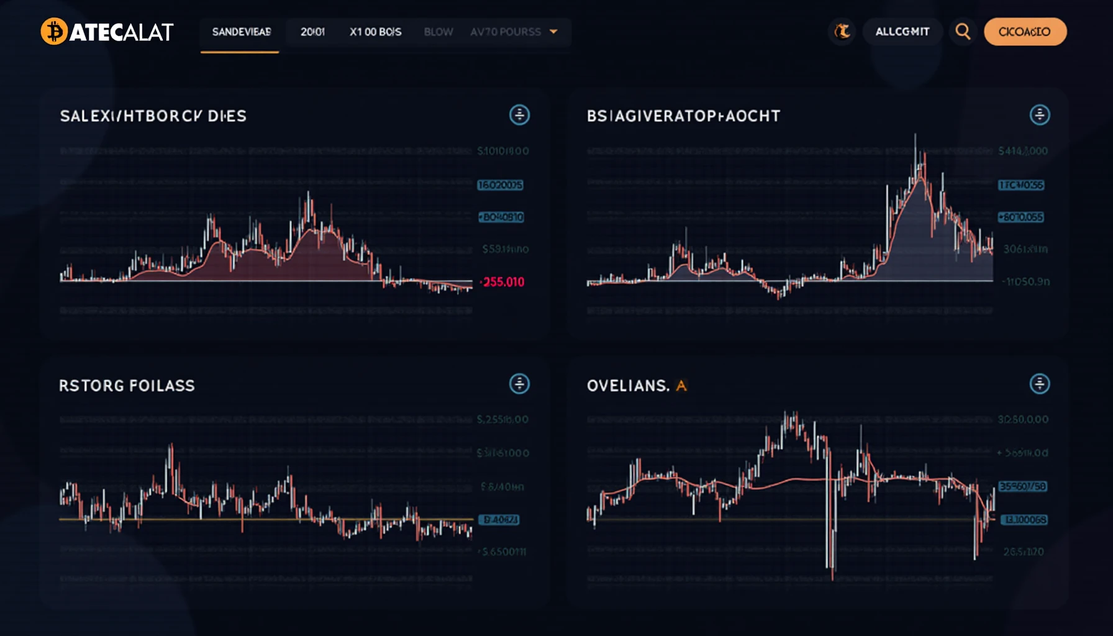The height and width of the screenshot is (636, 1113).
Task: Open search with the magnifier icon
Action: click(x=963, y=32)
